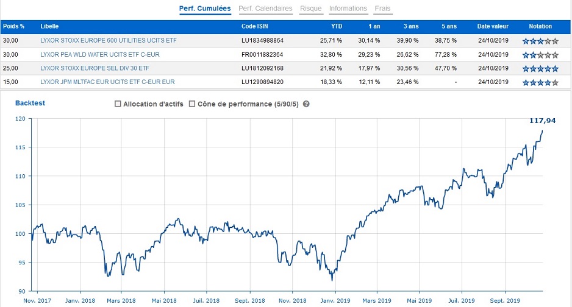Click the 3 ans column header
Image resolution: width=572 pixels, height=307 pixels.
pos(411,26)
